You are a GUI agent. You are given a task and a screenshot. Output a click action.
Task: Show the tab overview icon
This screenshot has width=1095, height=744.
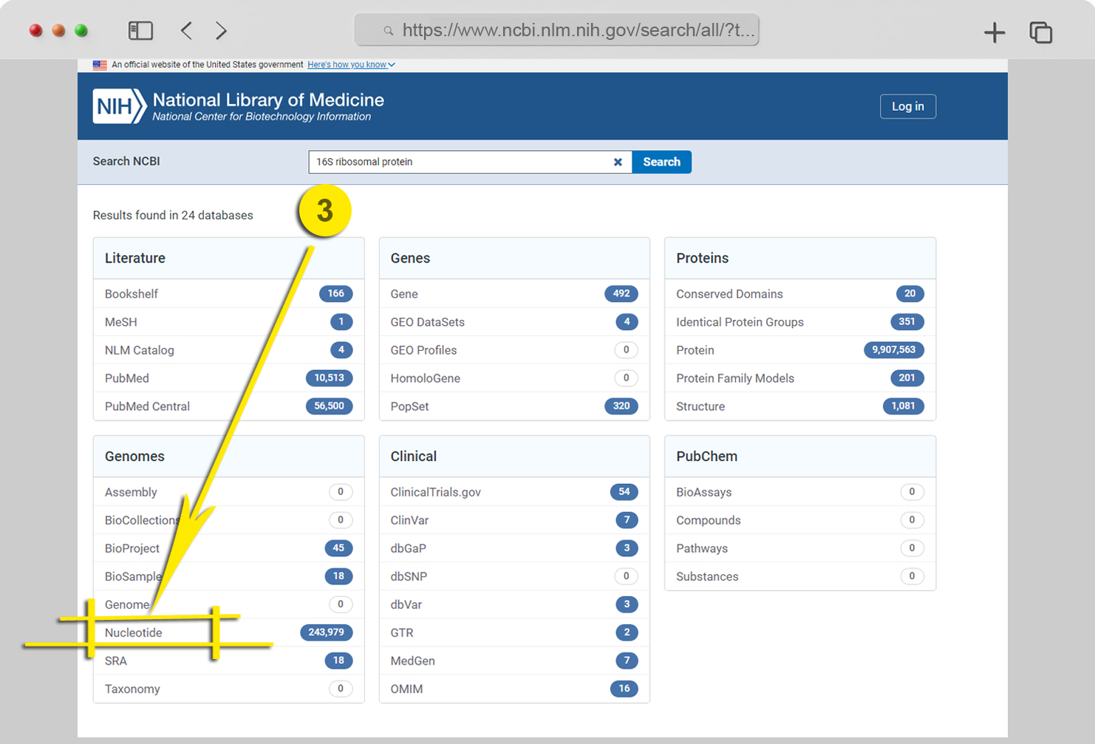point(1040,33)
